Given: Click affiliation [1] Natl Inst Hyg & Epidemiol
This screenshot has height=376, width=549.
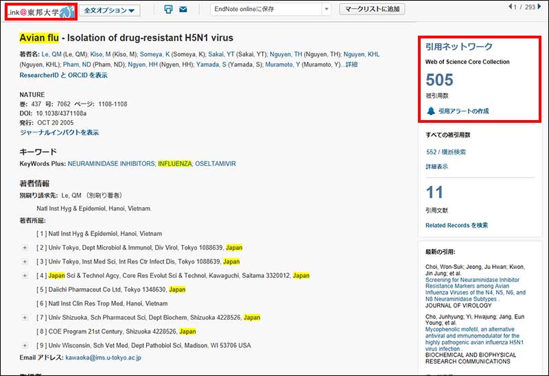Looking at the screenshot, I should click(x=99, y=233).
